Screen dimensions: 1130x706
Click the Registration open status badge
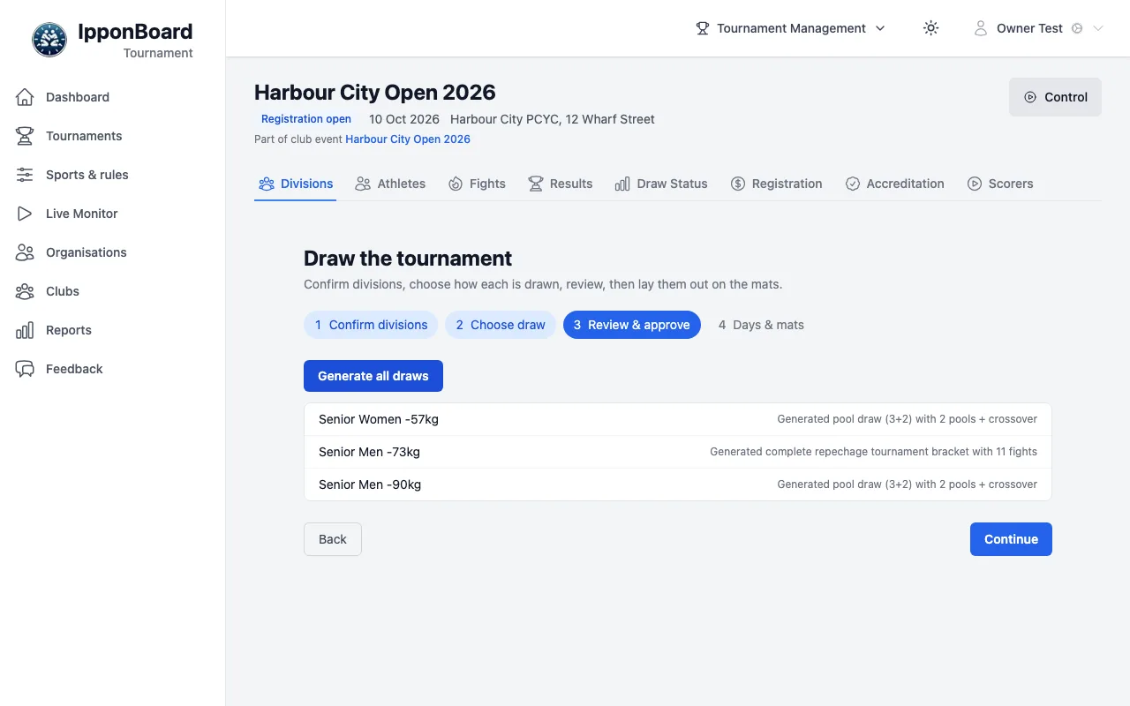[306, 119]
